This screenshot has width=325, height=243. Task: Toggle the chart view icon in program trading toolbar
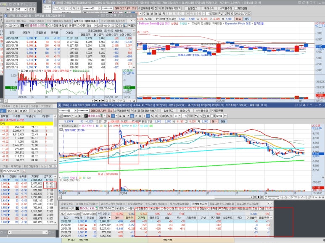pos(125,26)
